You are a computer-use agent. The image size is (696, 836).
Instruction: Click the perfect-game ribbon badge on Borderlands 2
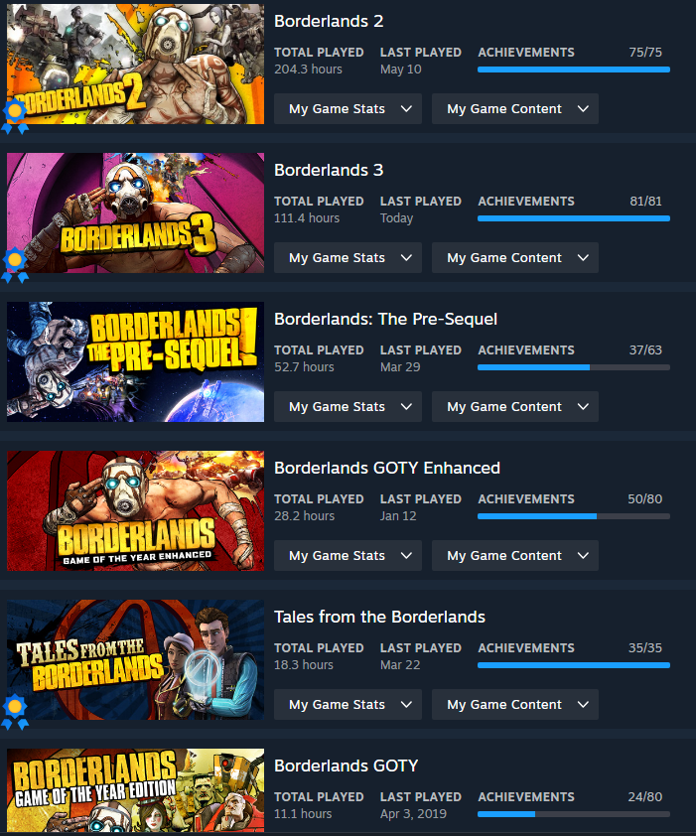coord(15,116)
